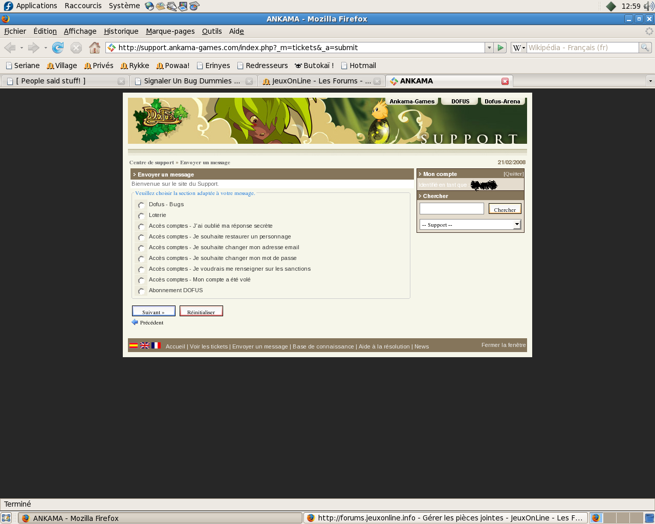Switch to JeuxOnLine forums taskbar window
655x524 pixels.
click(x=445, y=518)
